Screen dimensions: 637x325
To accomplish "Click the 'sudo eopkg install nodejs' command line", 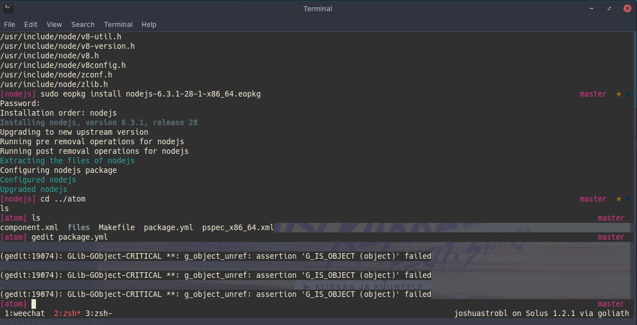I will [151, 94].
